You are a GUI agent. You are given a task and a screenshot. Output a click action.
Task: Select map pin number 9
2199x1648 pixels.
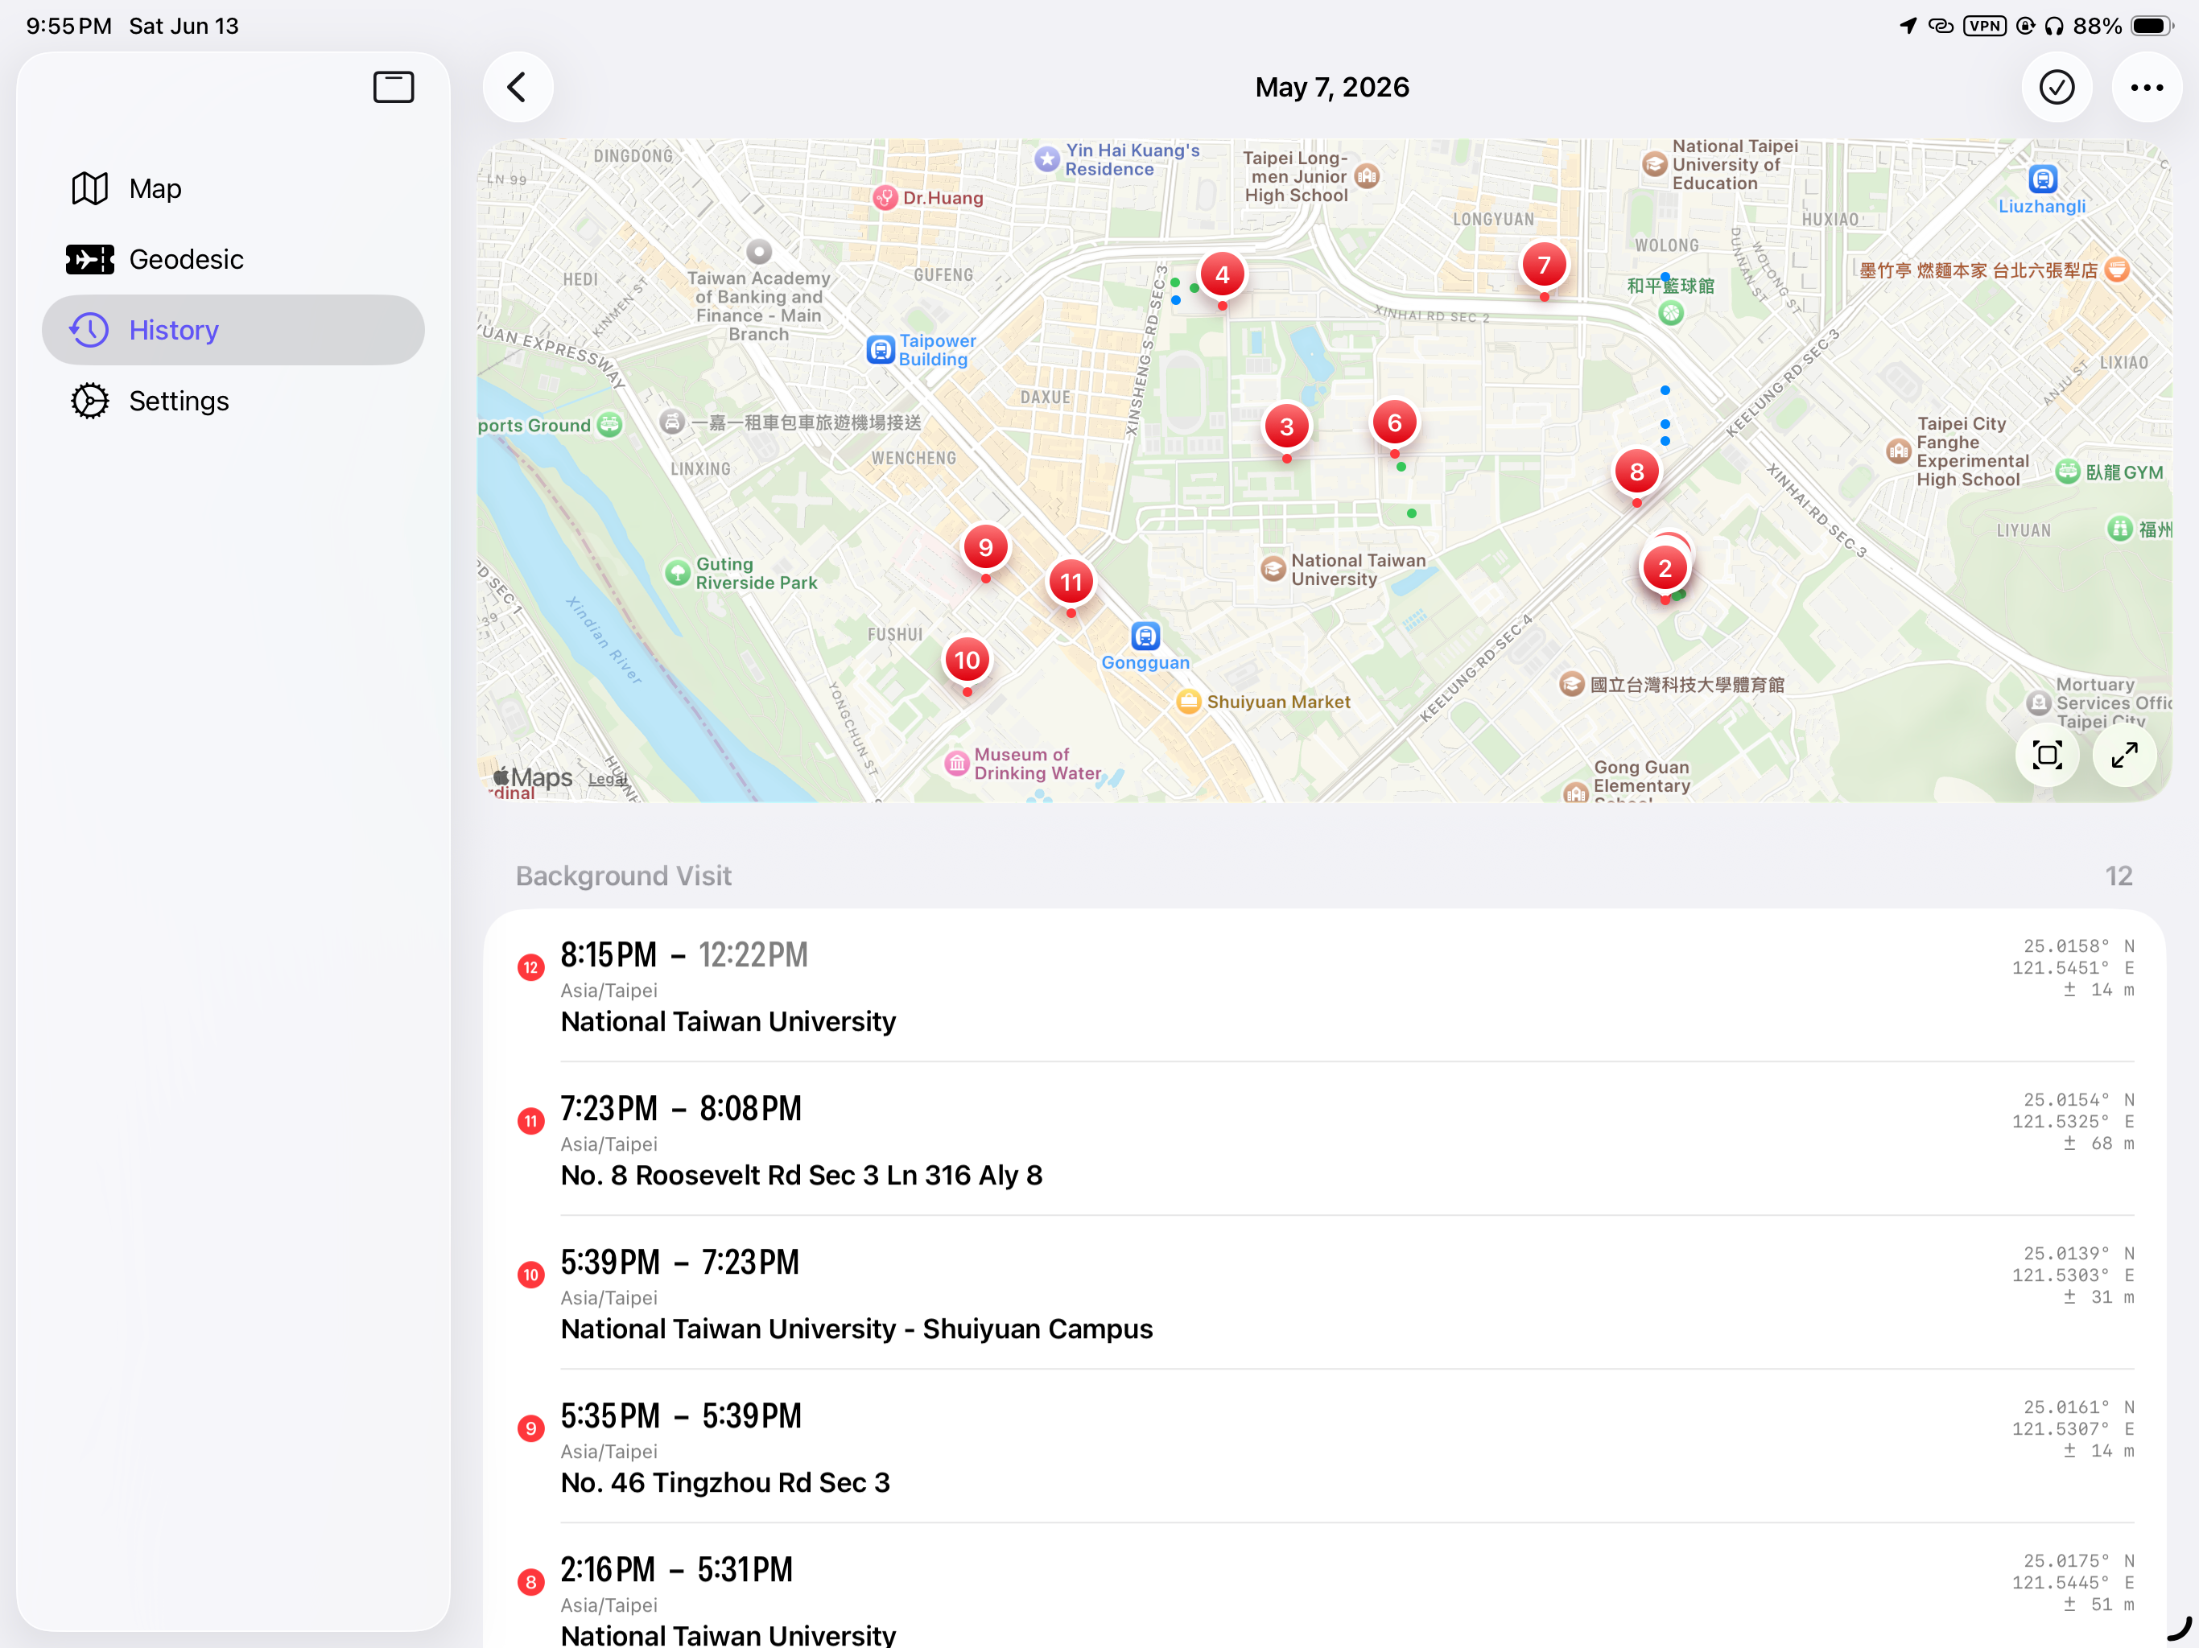tap(985, 548)
